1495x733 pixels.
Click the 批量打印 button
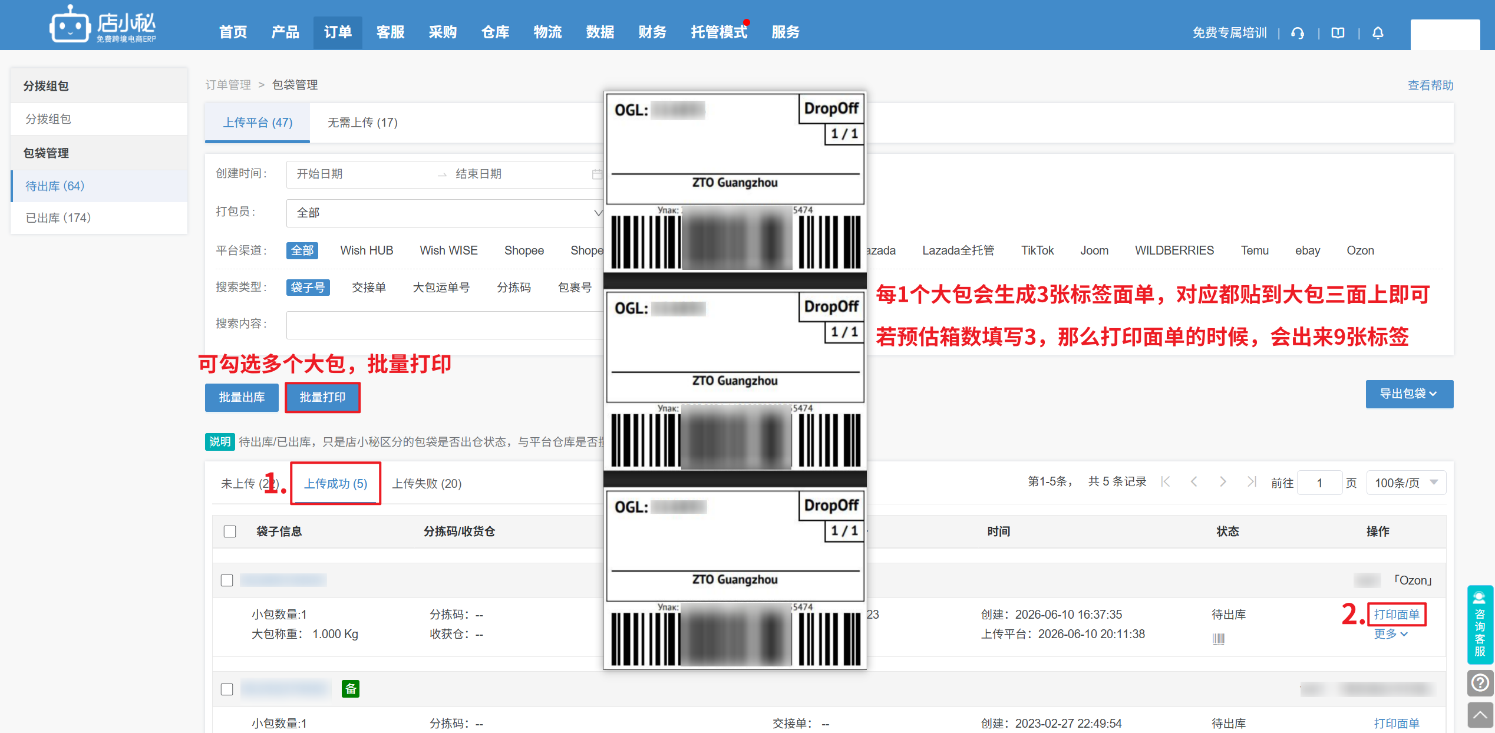[x=322, y=397]
